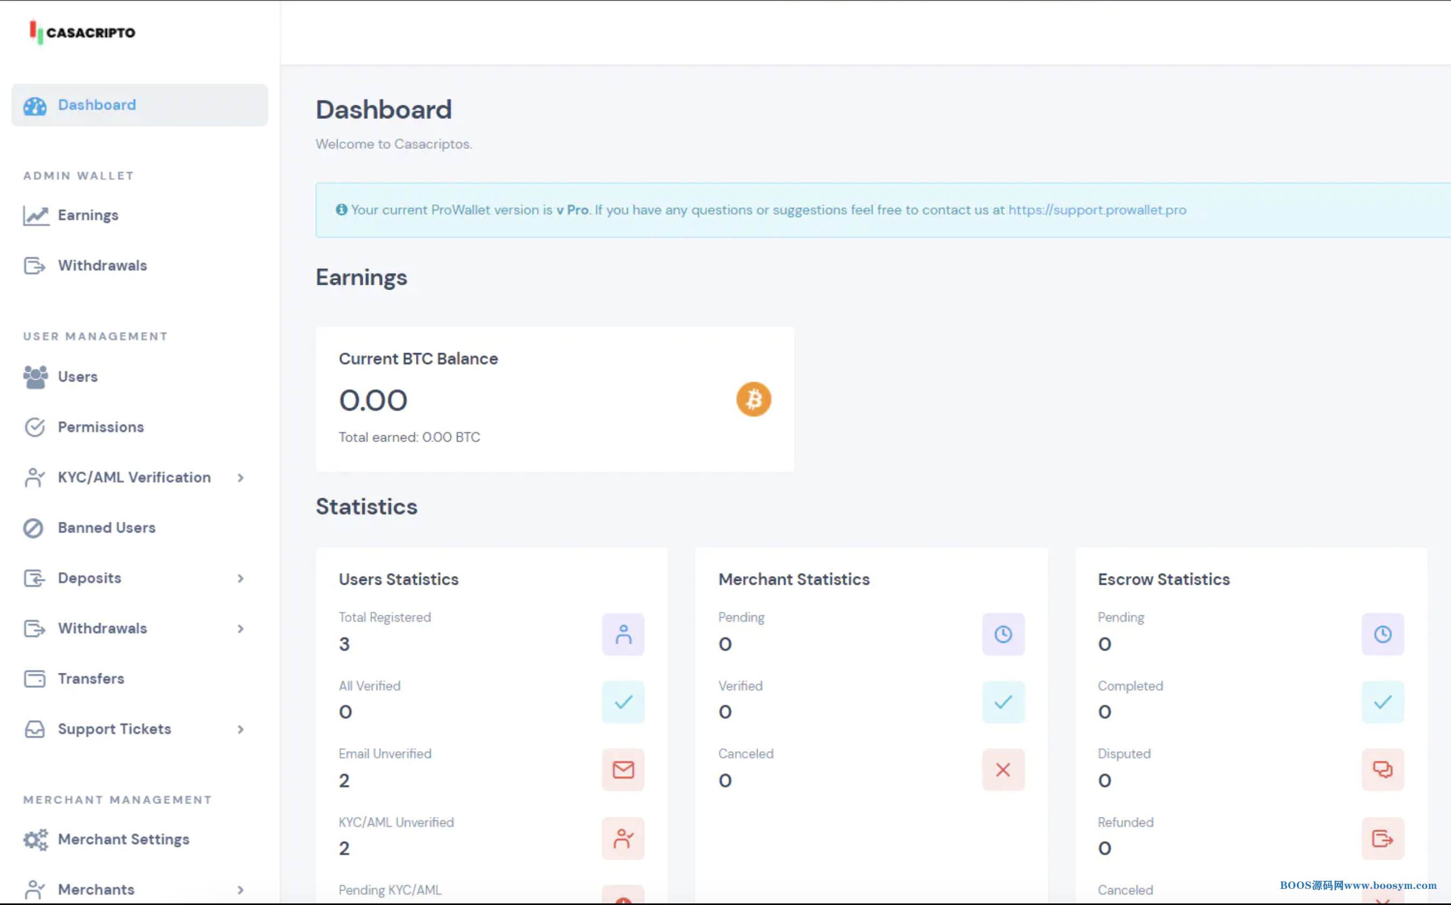
Task: Click the Escrow Disputed chat icon
Action: [1383, 770]
